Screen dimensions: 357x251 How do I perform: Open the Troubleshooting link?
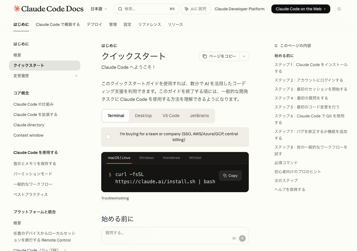115,198
